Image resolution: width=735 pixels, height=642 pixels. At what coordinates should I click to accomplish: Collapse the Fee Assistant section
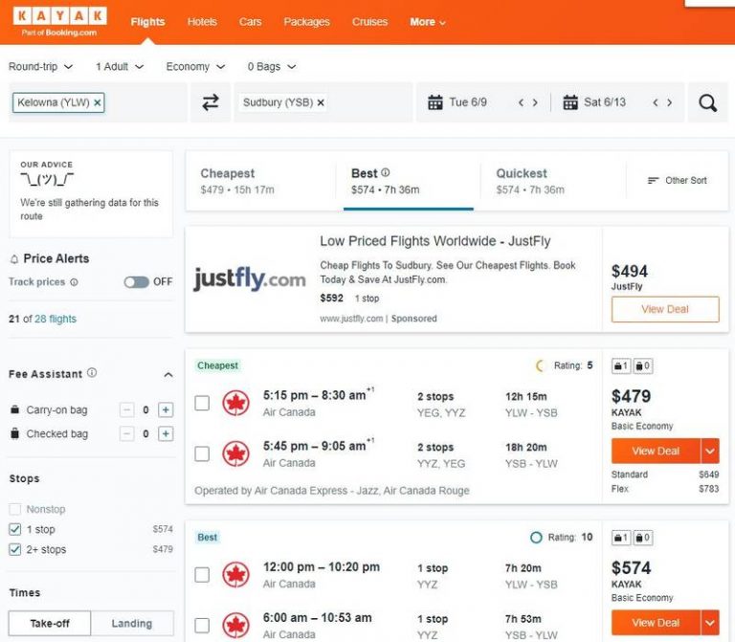coord(168,375)
